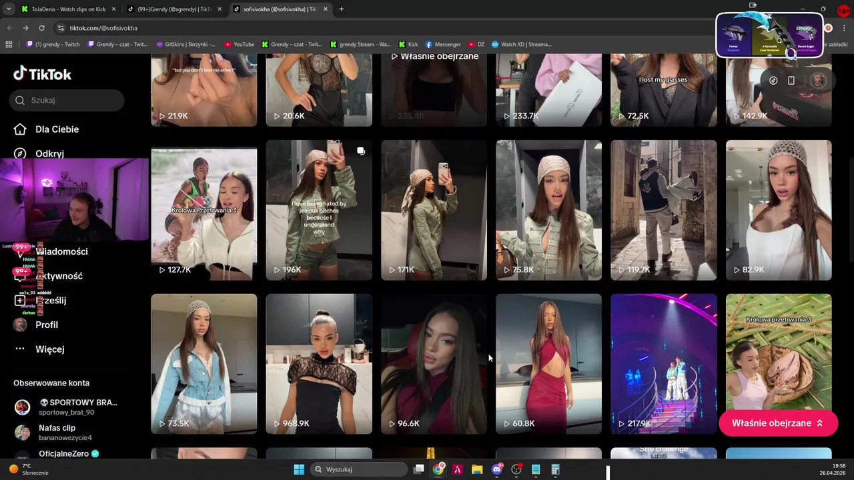Open Calculator from the taskbar
This screenshot has width=854, height=480.
pos(555,469)
